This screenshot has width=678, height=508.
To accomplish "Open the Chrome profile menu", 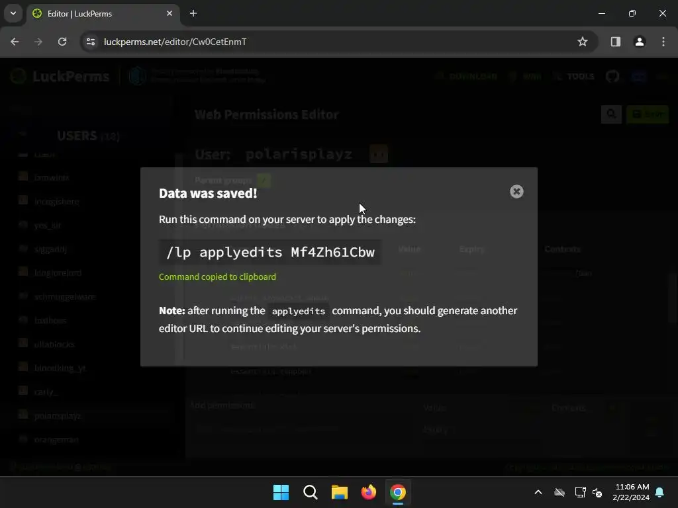I will [640, 42].
